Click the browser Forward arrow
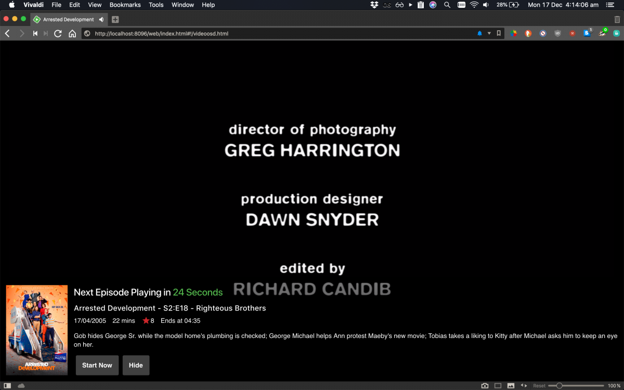The width and height of the screenshot is (624, 390). click(x=22, y=33)
